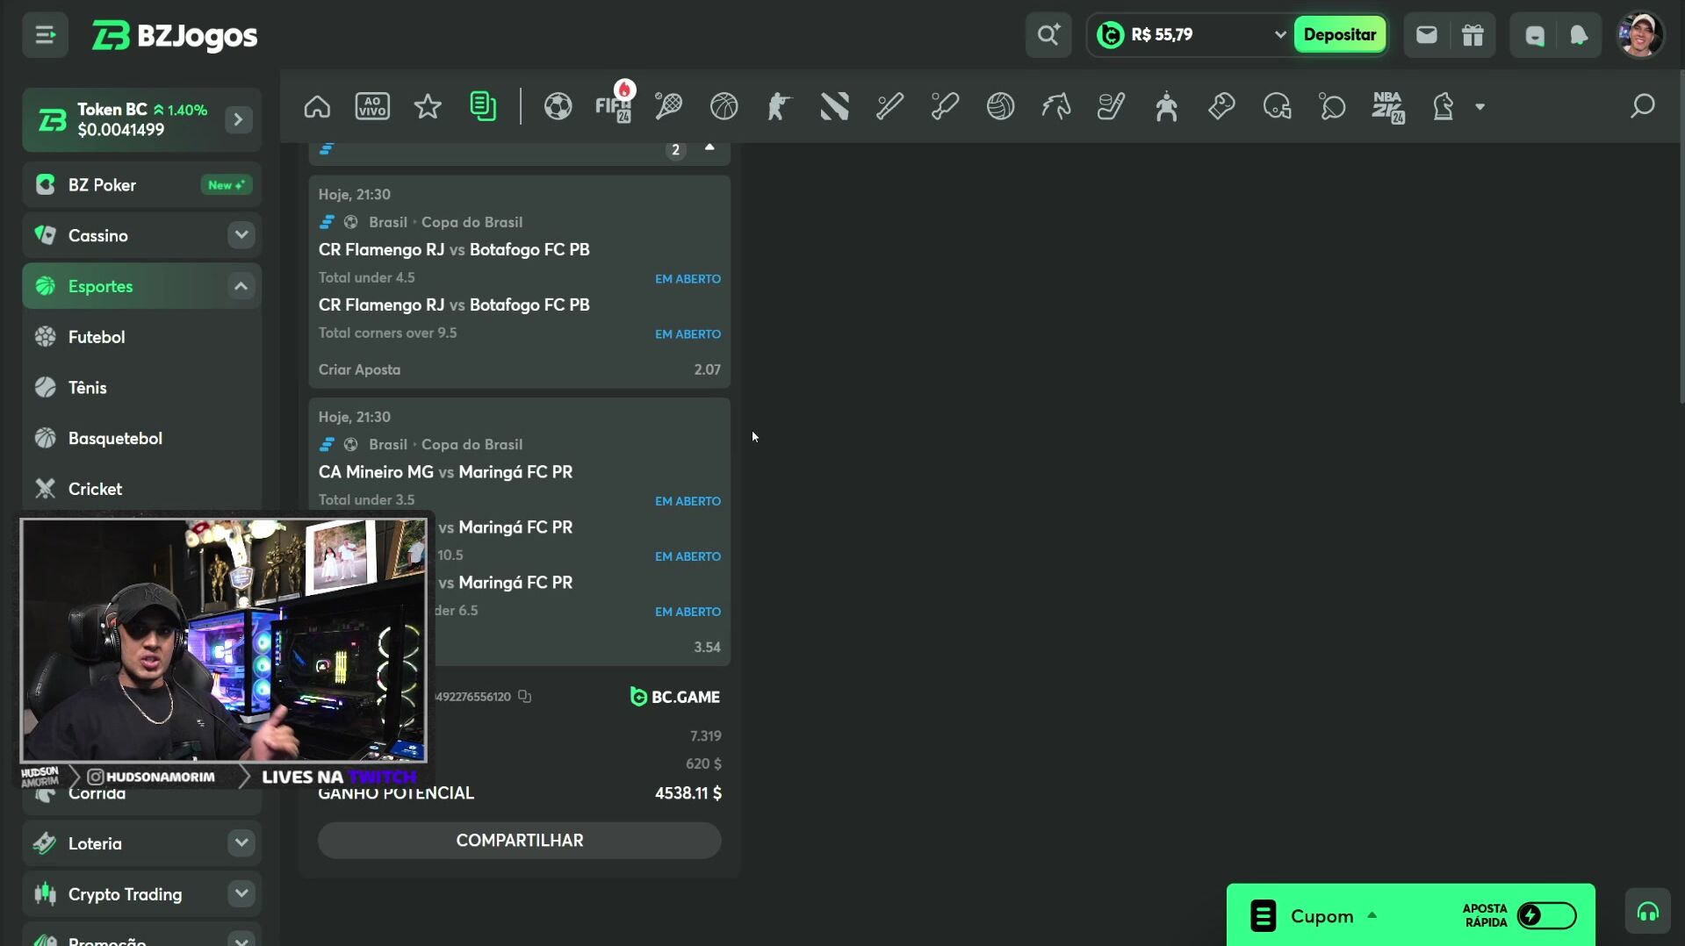This screenshot has width=1685, height=946.
Task: Select the Counter-Strike shooter icon
Action: point(779,107)
